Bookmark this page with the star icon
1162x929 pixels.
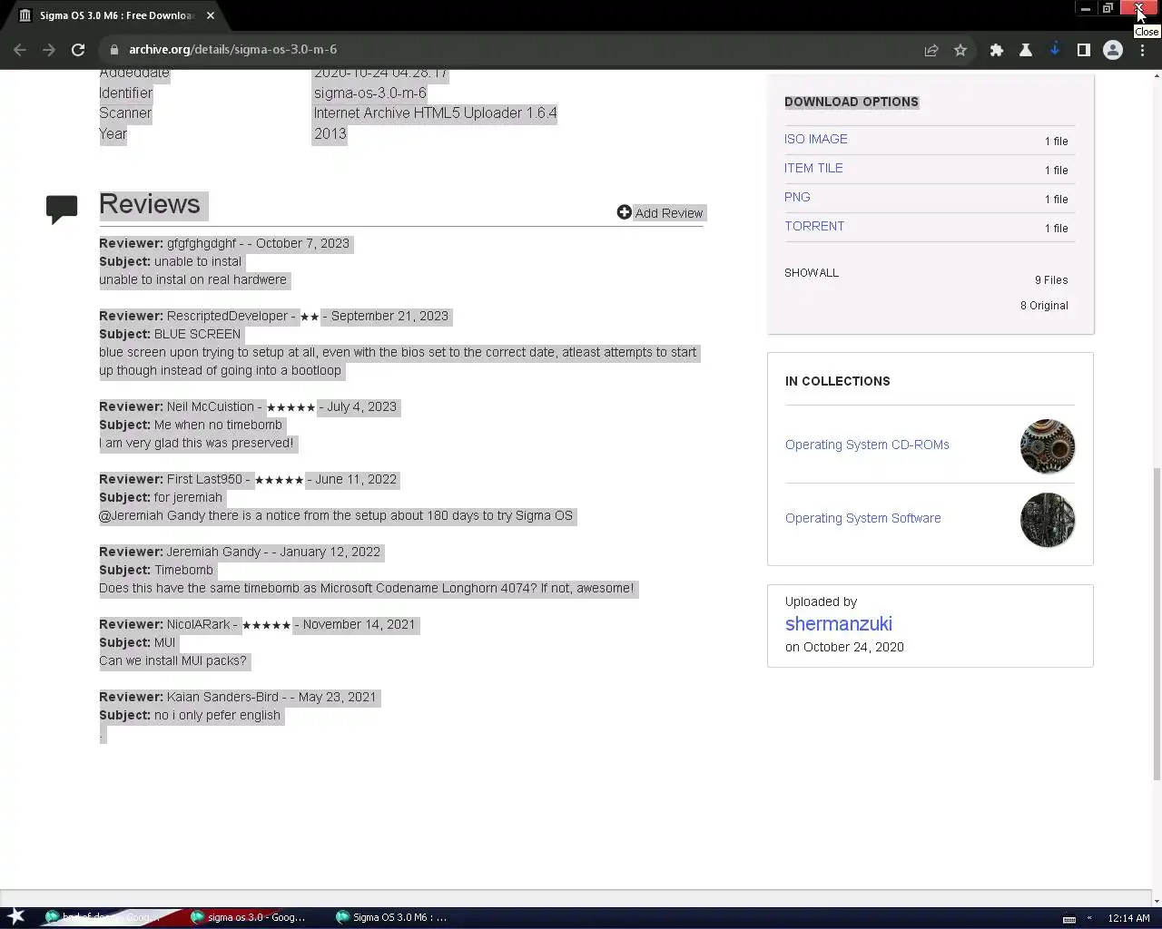960,50
